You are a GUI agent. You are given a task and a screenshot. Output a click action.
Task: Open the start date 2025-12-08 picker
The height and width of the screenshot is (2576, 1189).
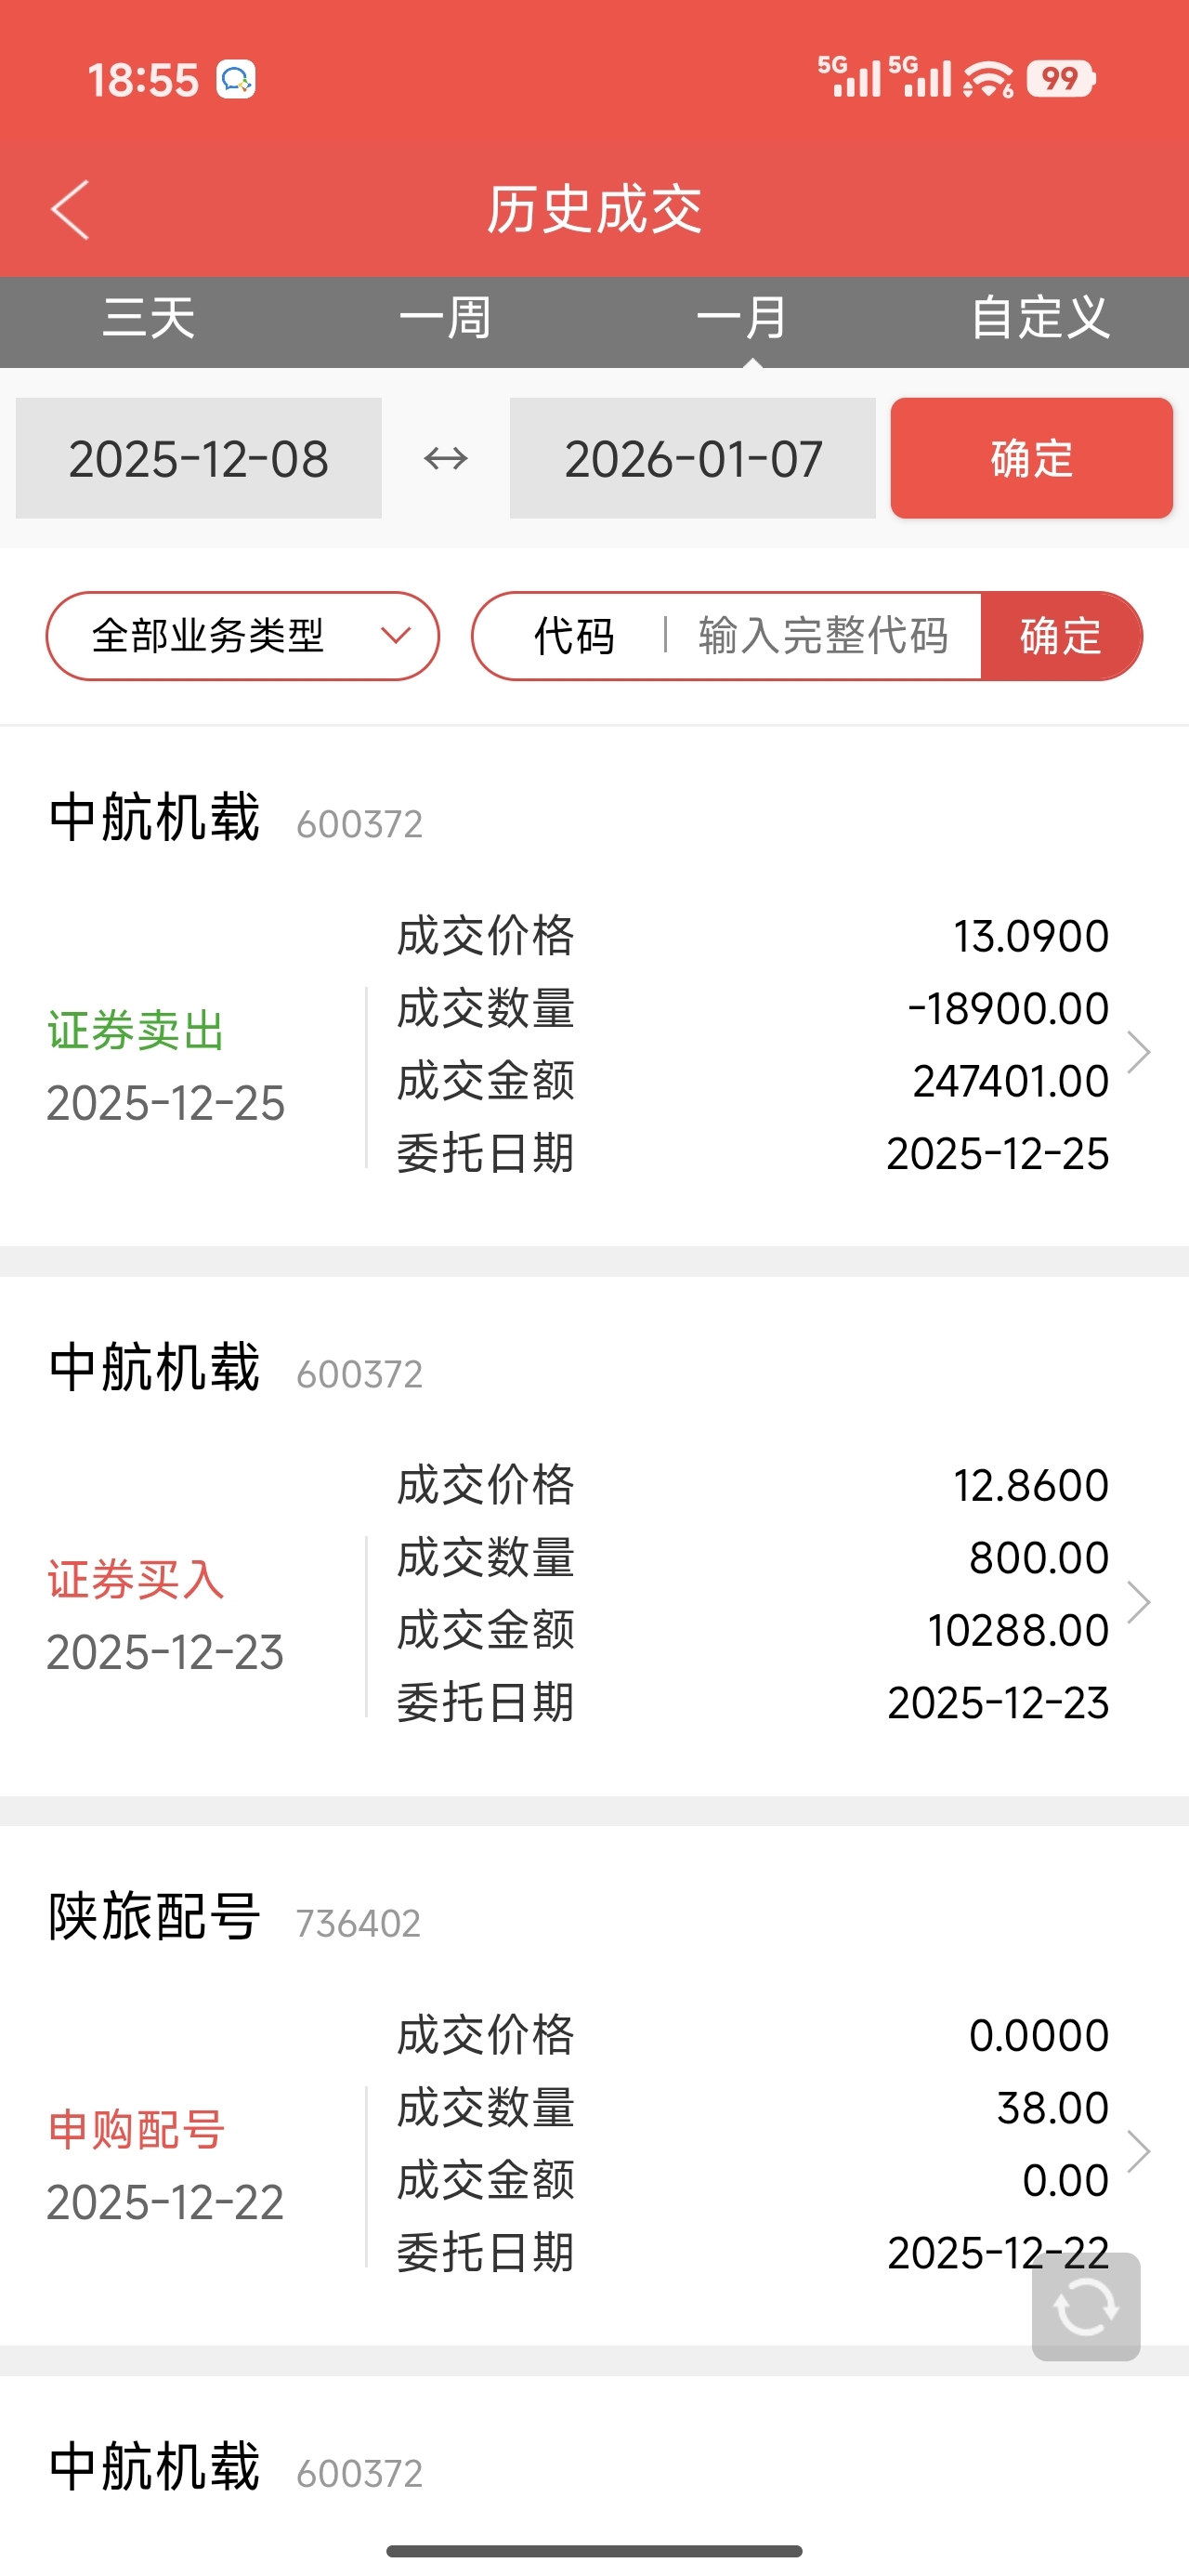pyautogui.click(x=198, y=459)
